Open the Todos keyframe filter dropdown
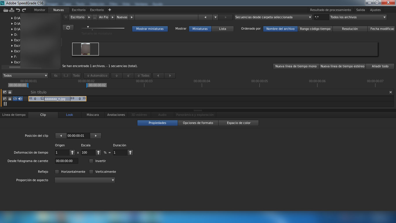This screenshot has height=223, width=396. pyautogui.click(x=25, y=75)
